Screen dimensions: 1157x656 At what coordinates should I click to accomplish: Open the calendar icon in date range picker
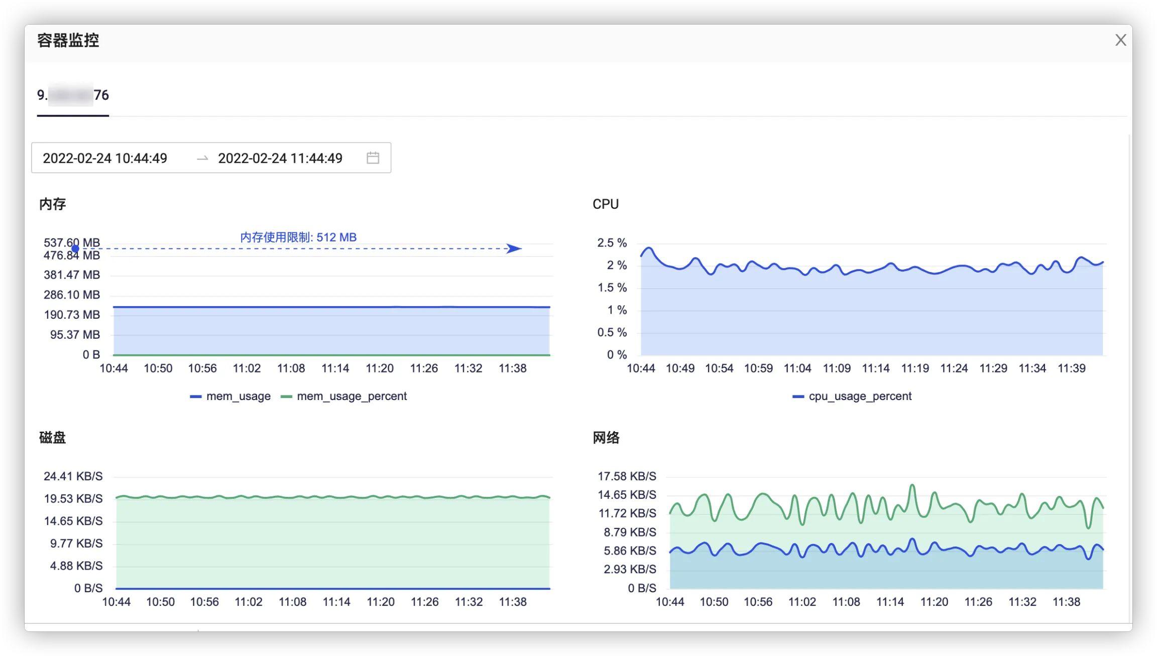(x=373, y=158)
